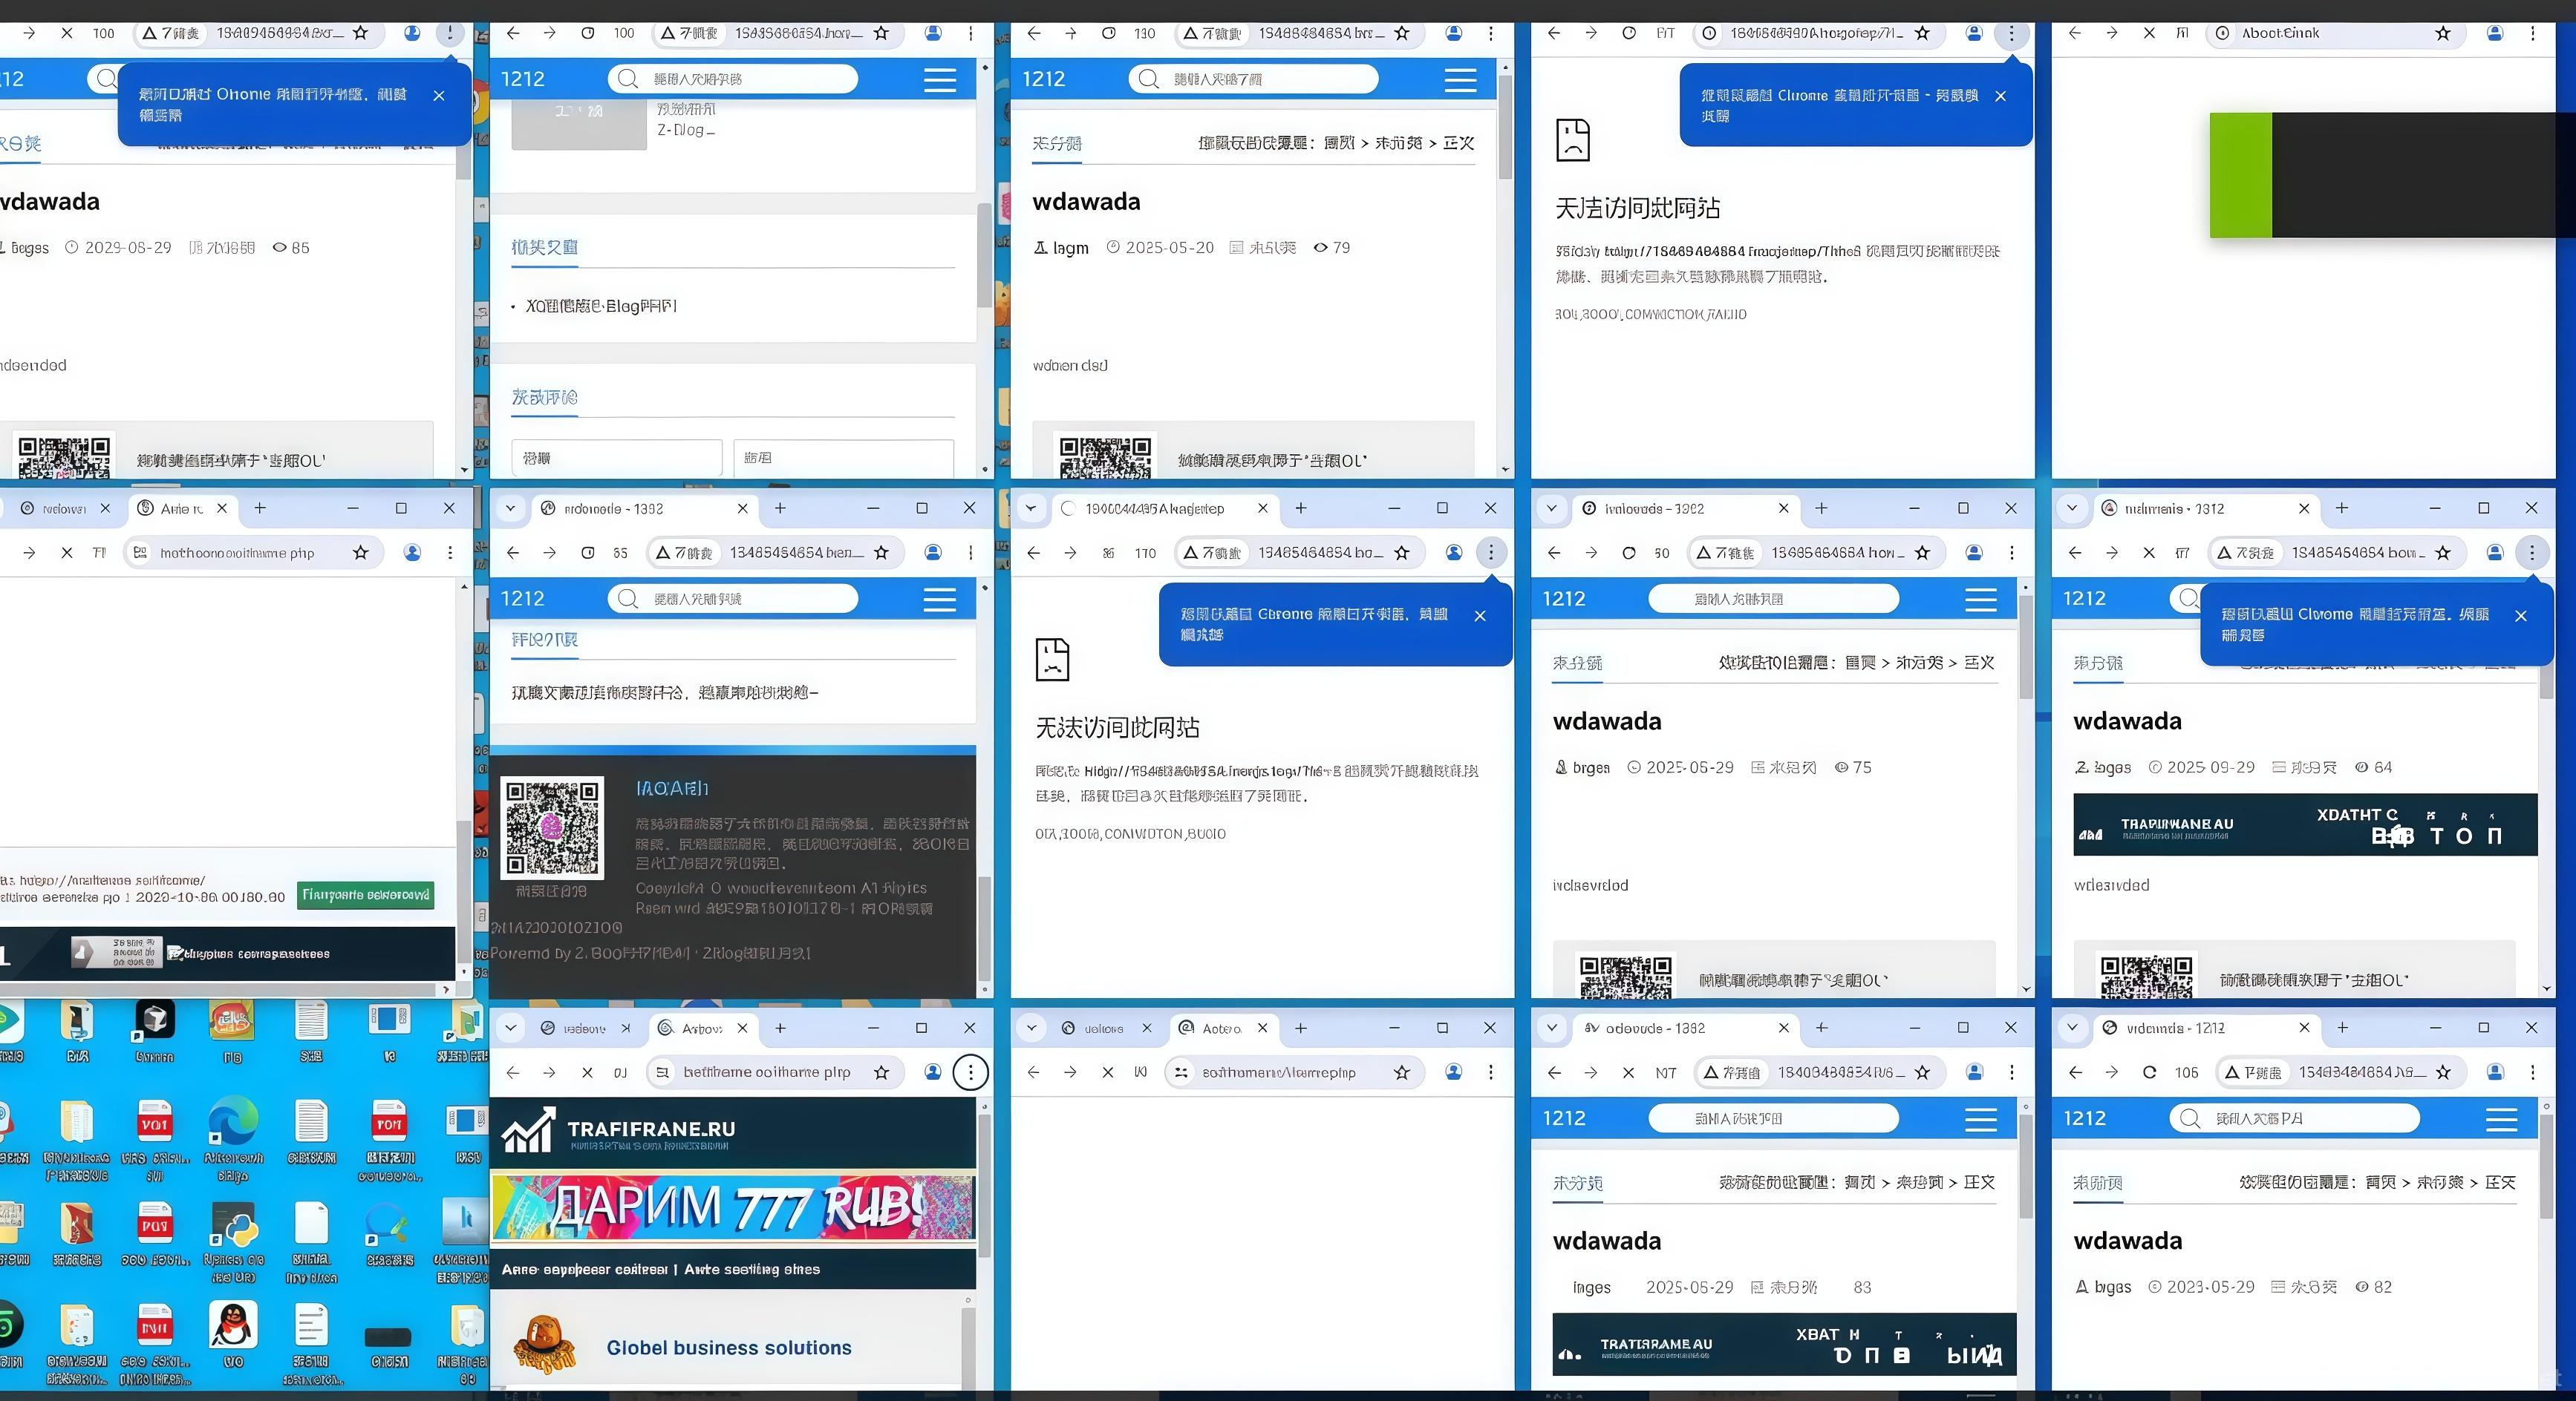Click circled three-dot menu in TRAFIFRANE.RU window

pos(970,1072)
